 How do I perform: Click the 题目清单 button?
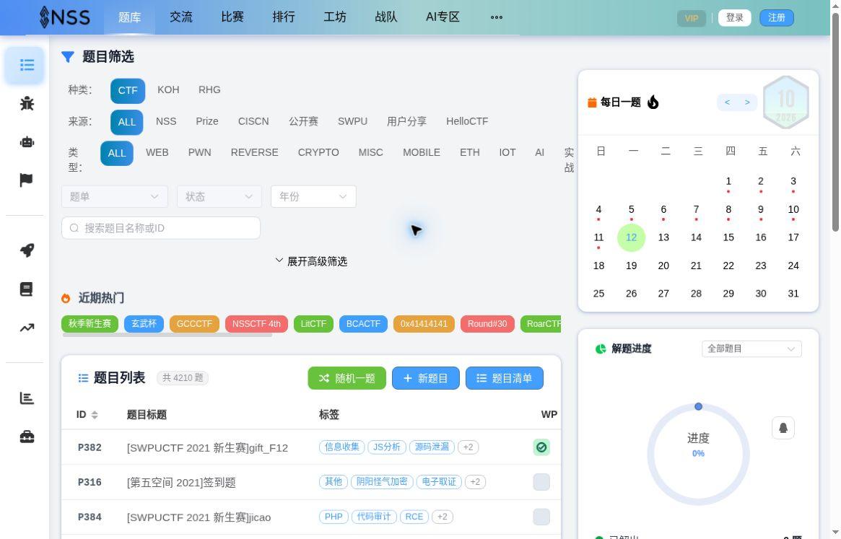pyautogui.click(x=504, y=378)
